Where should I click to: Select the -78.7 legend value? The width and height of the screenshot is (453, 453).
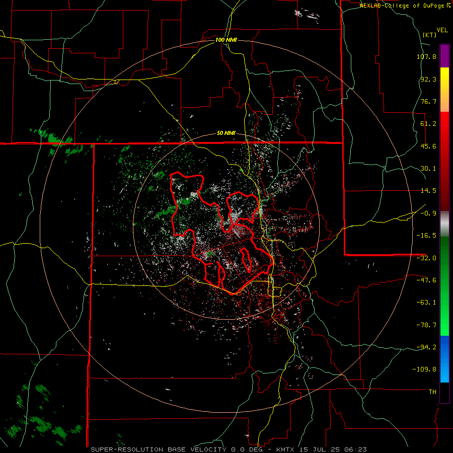pyautogui.click(x=426, y=325)
